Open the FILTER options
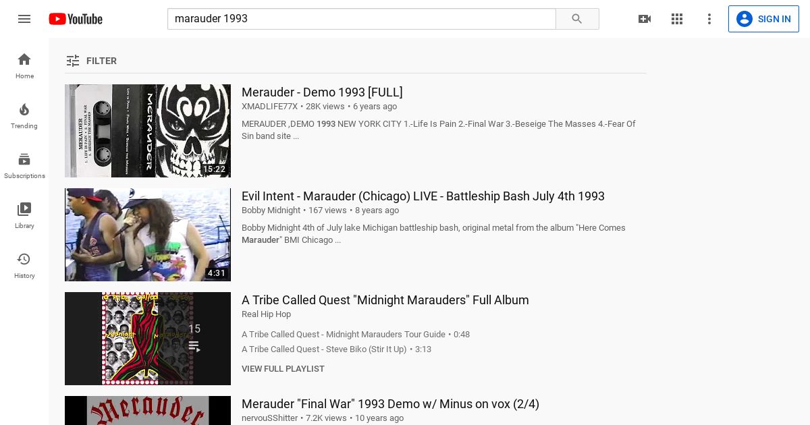Viewport: 810px width, 425px height. [x=91, y=61]
